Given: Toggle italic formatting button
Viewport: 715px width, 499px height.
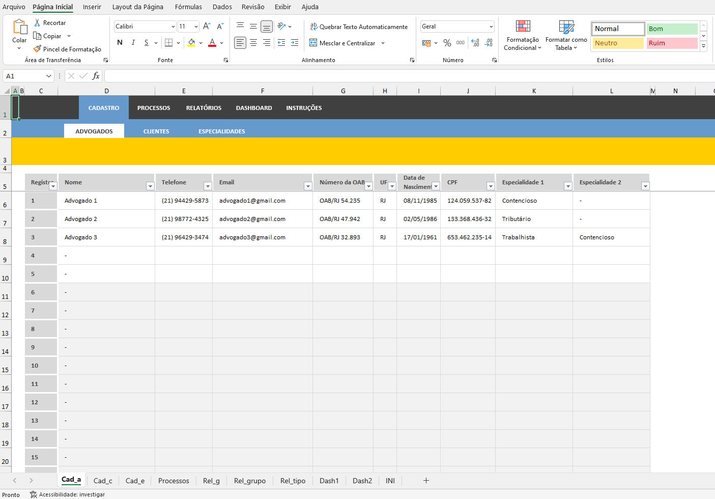Looking at the screenshot, I should [x=133, y=43].
